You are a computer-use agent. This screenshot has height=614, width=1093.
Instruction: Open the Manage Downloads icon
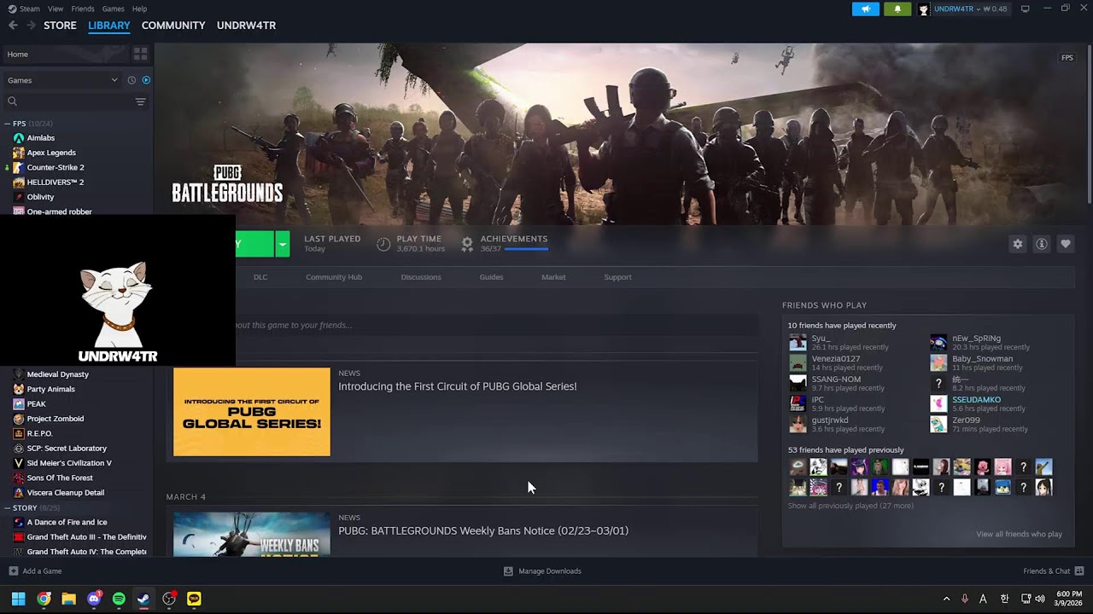[x=508, y=571]
